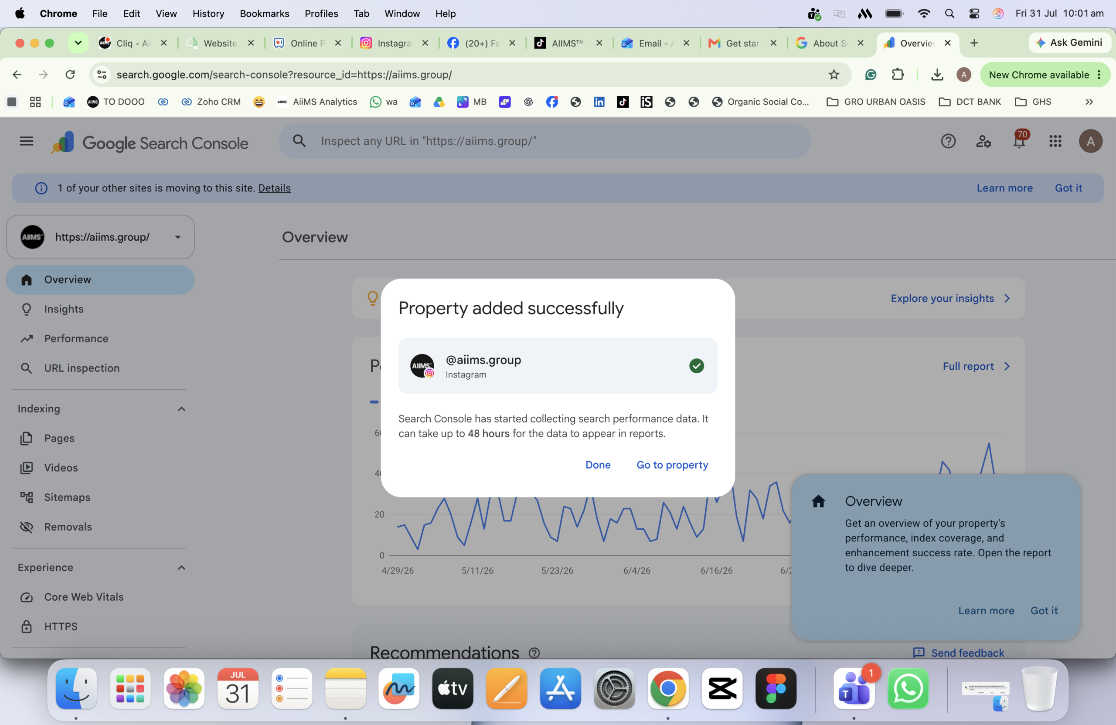Go back to previous page

click(x=17, y=75)
